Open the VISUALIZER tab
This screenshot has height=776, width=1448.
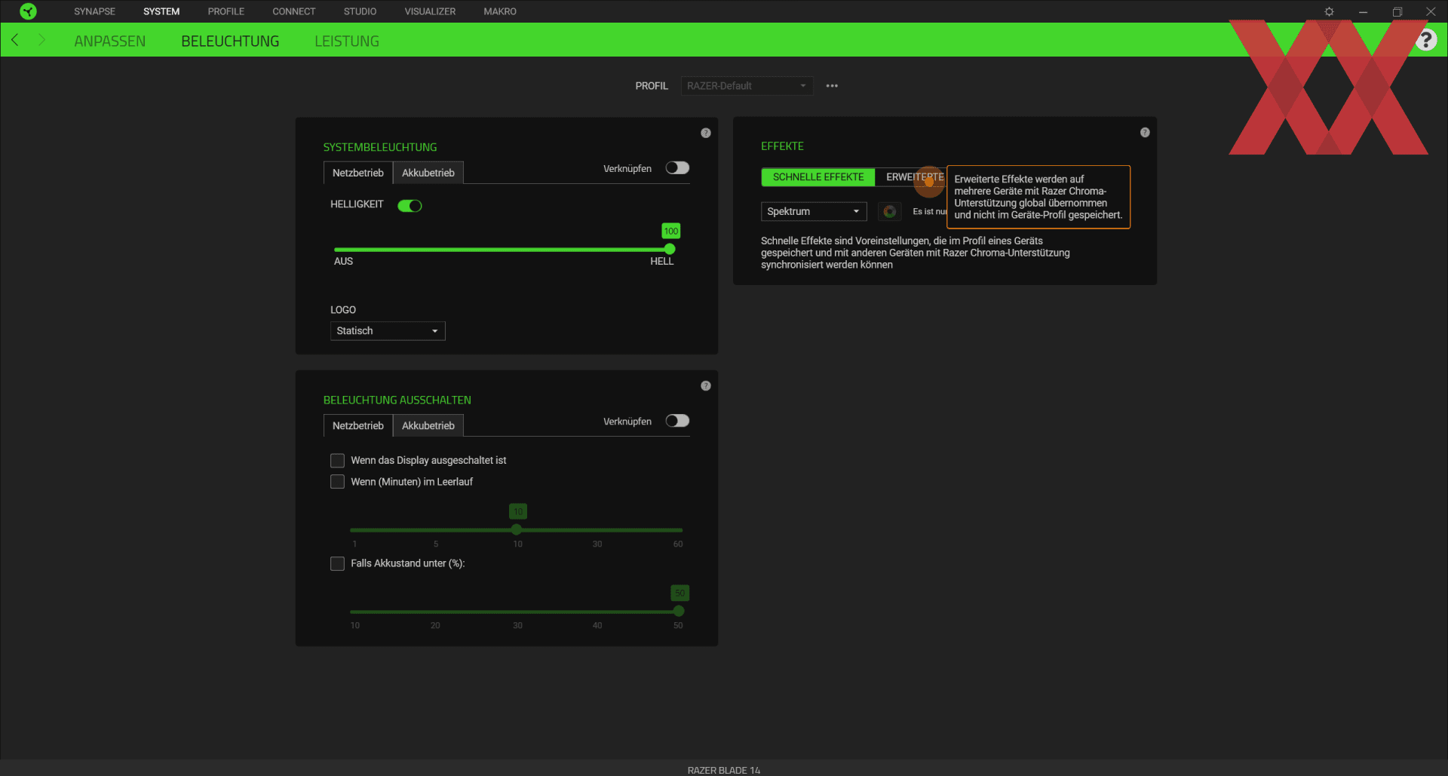tap(430, 11)
